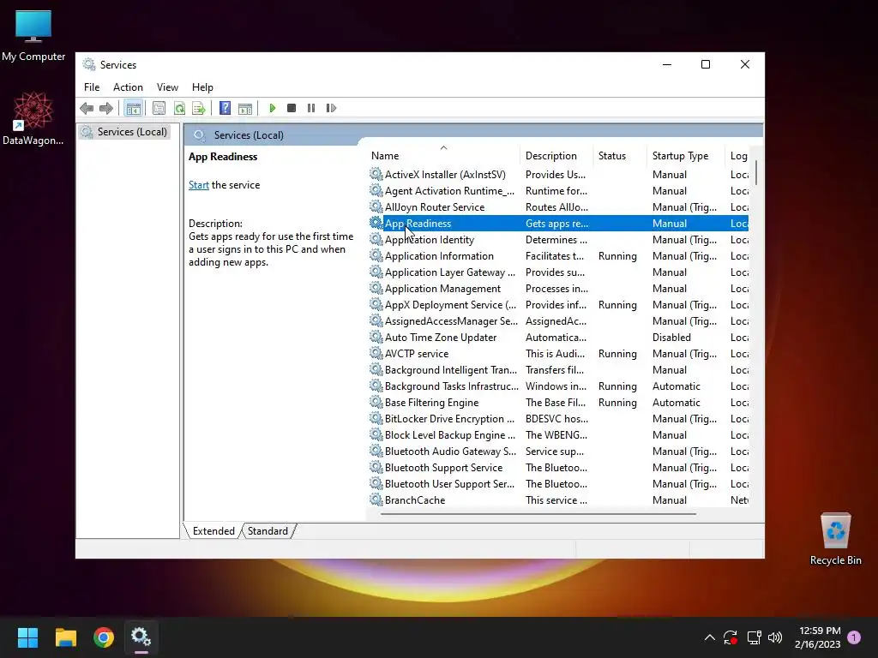Select the Base Filtering Engine service
The width and height of the screenshot is (878, 658).
(x=558, y=403)
